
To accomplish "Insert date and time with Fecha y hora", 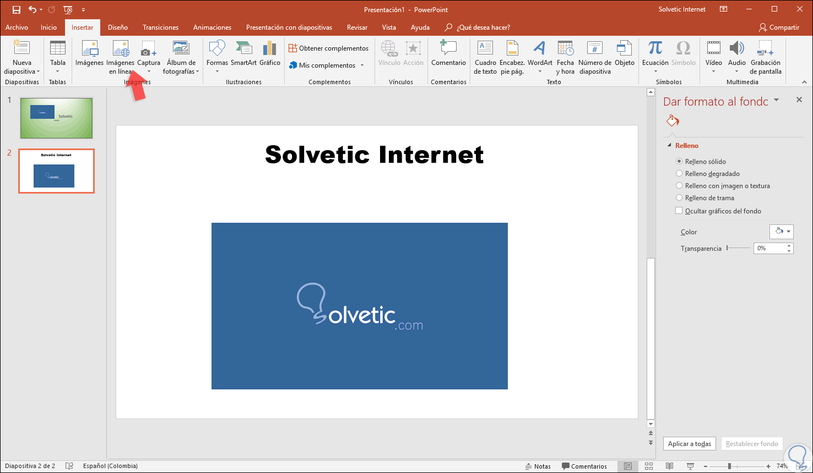I will pyautogui.click(x=565, y=57).
